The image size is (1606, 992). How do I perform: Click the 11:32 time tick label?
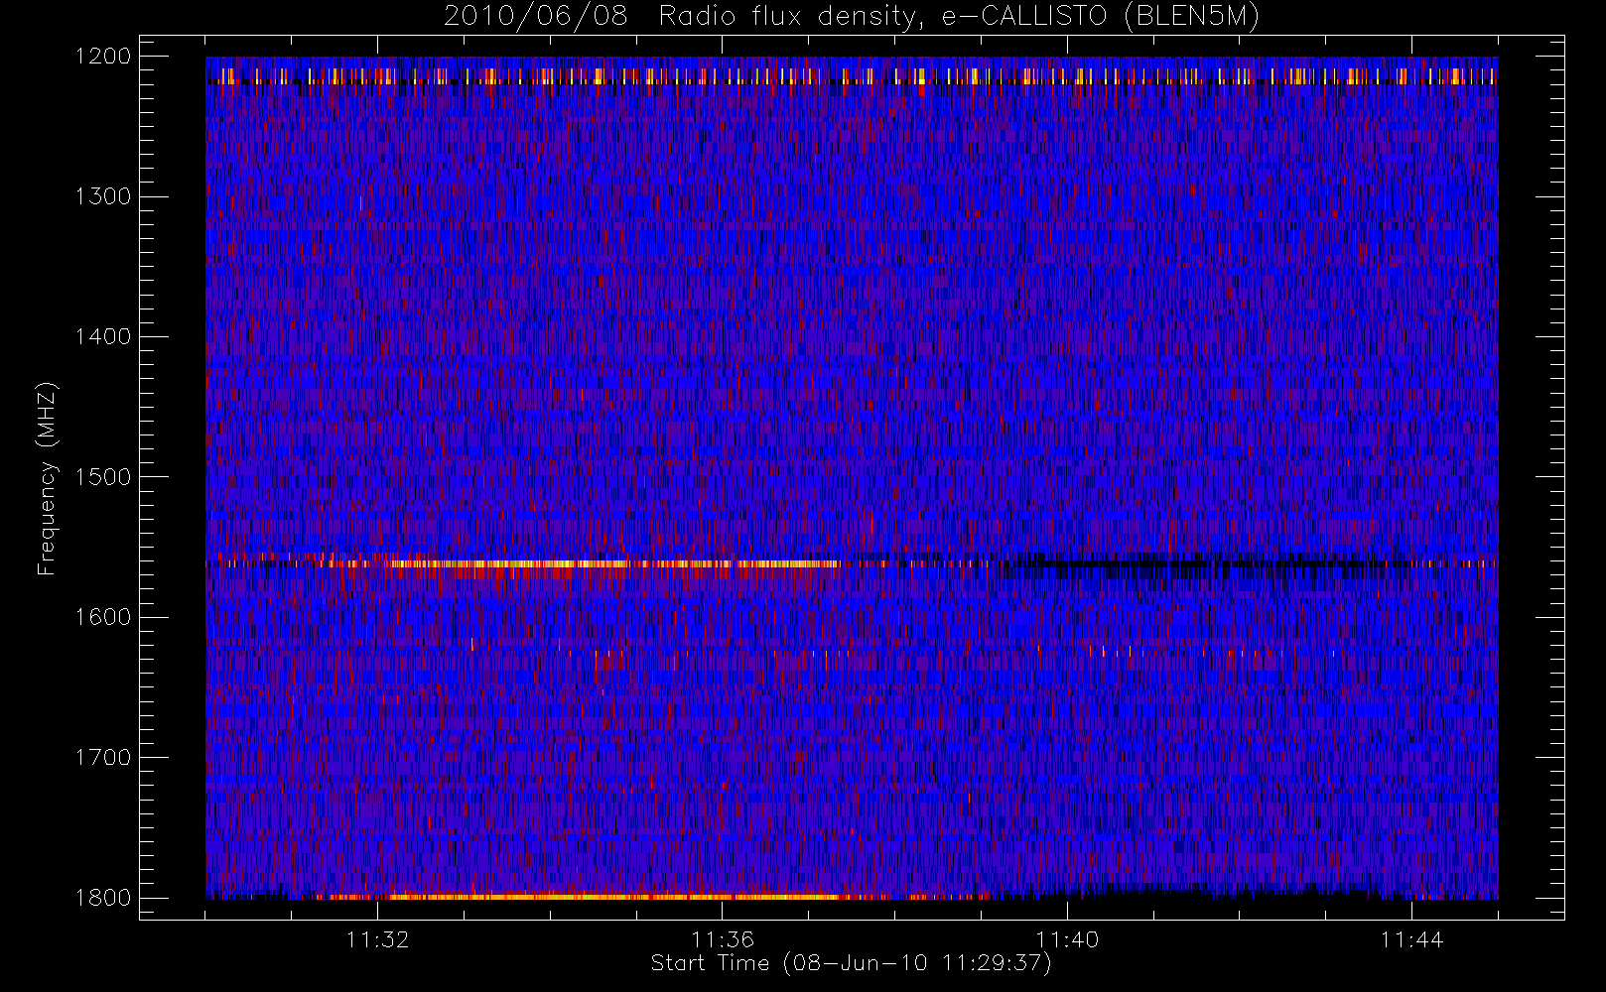click(x=378, y=939)
